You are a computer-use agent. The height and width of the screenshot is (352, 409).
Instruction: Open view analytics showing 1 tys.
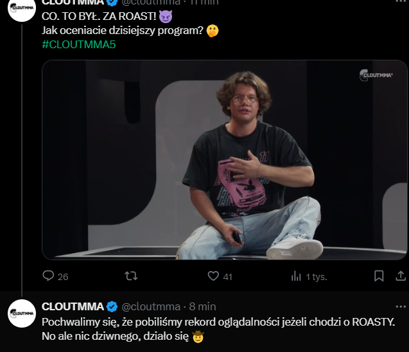click(x=297, y=276)
